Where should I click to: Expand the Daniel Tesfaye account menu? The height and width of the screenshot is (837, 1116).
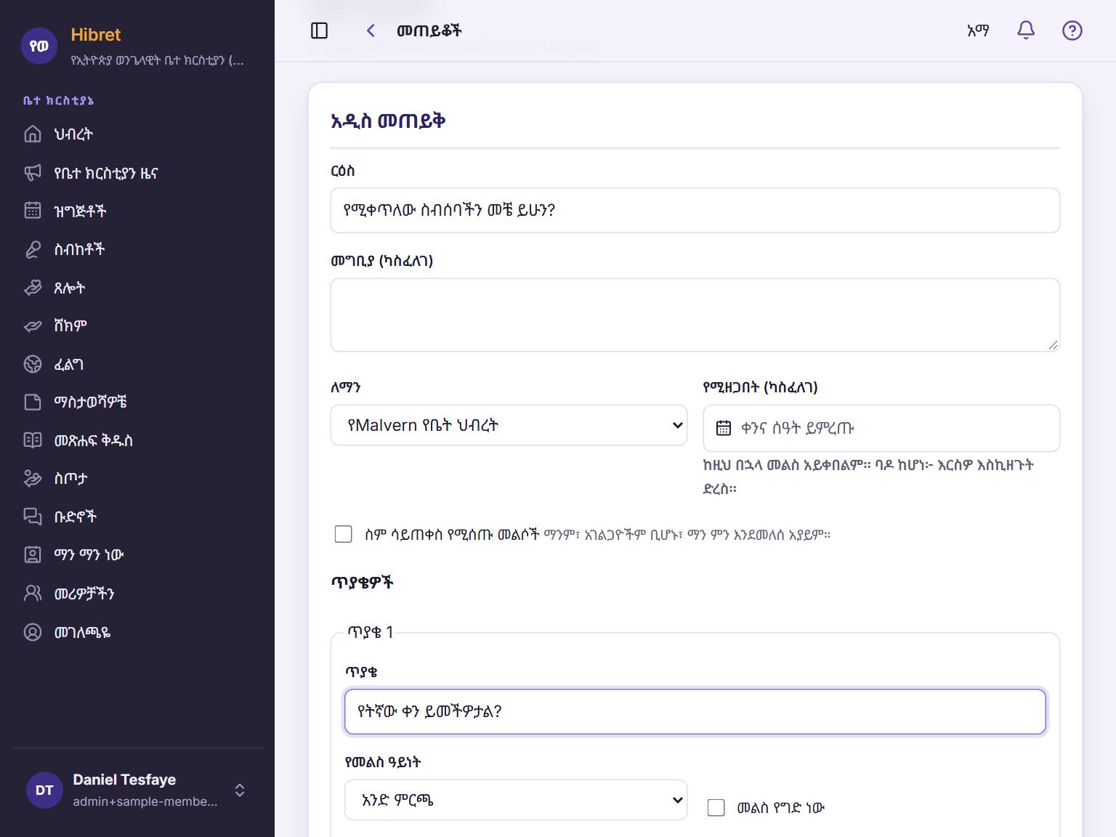[x=137, y=790]
